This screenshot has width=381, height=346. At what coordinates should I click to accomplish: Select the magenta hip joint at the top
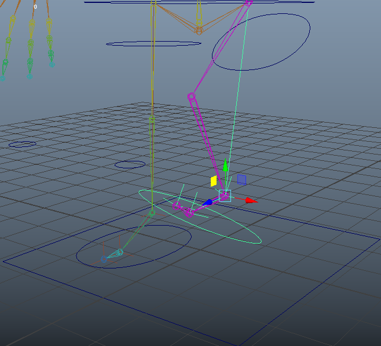pos(248,3)
